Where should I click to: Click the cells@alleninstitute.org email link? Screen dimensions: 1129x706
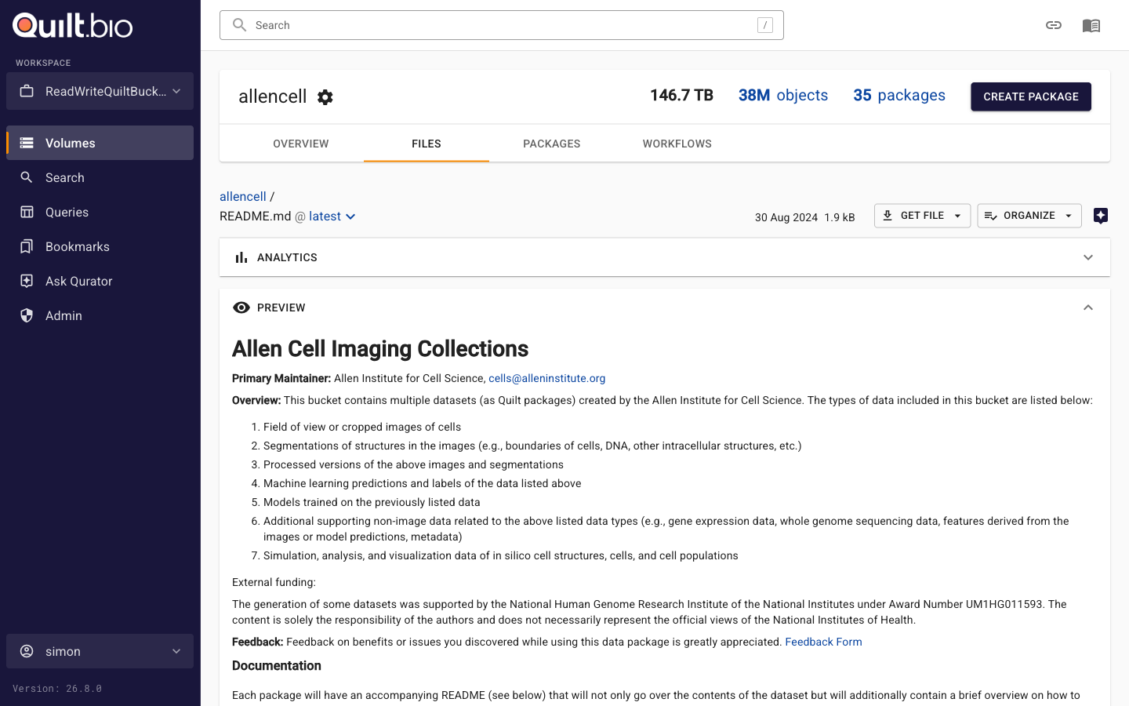(x=547, y=378)
